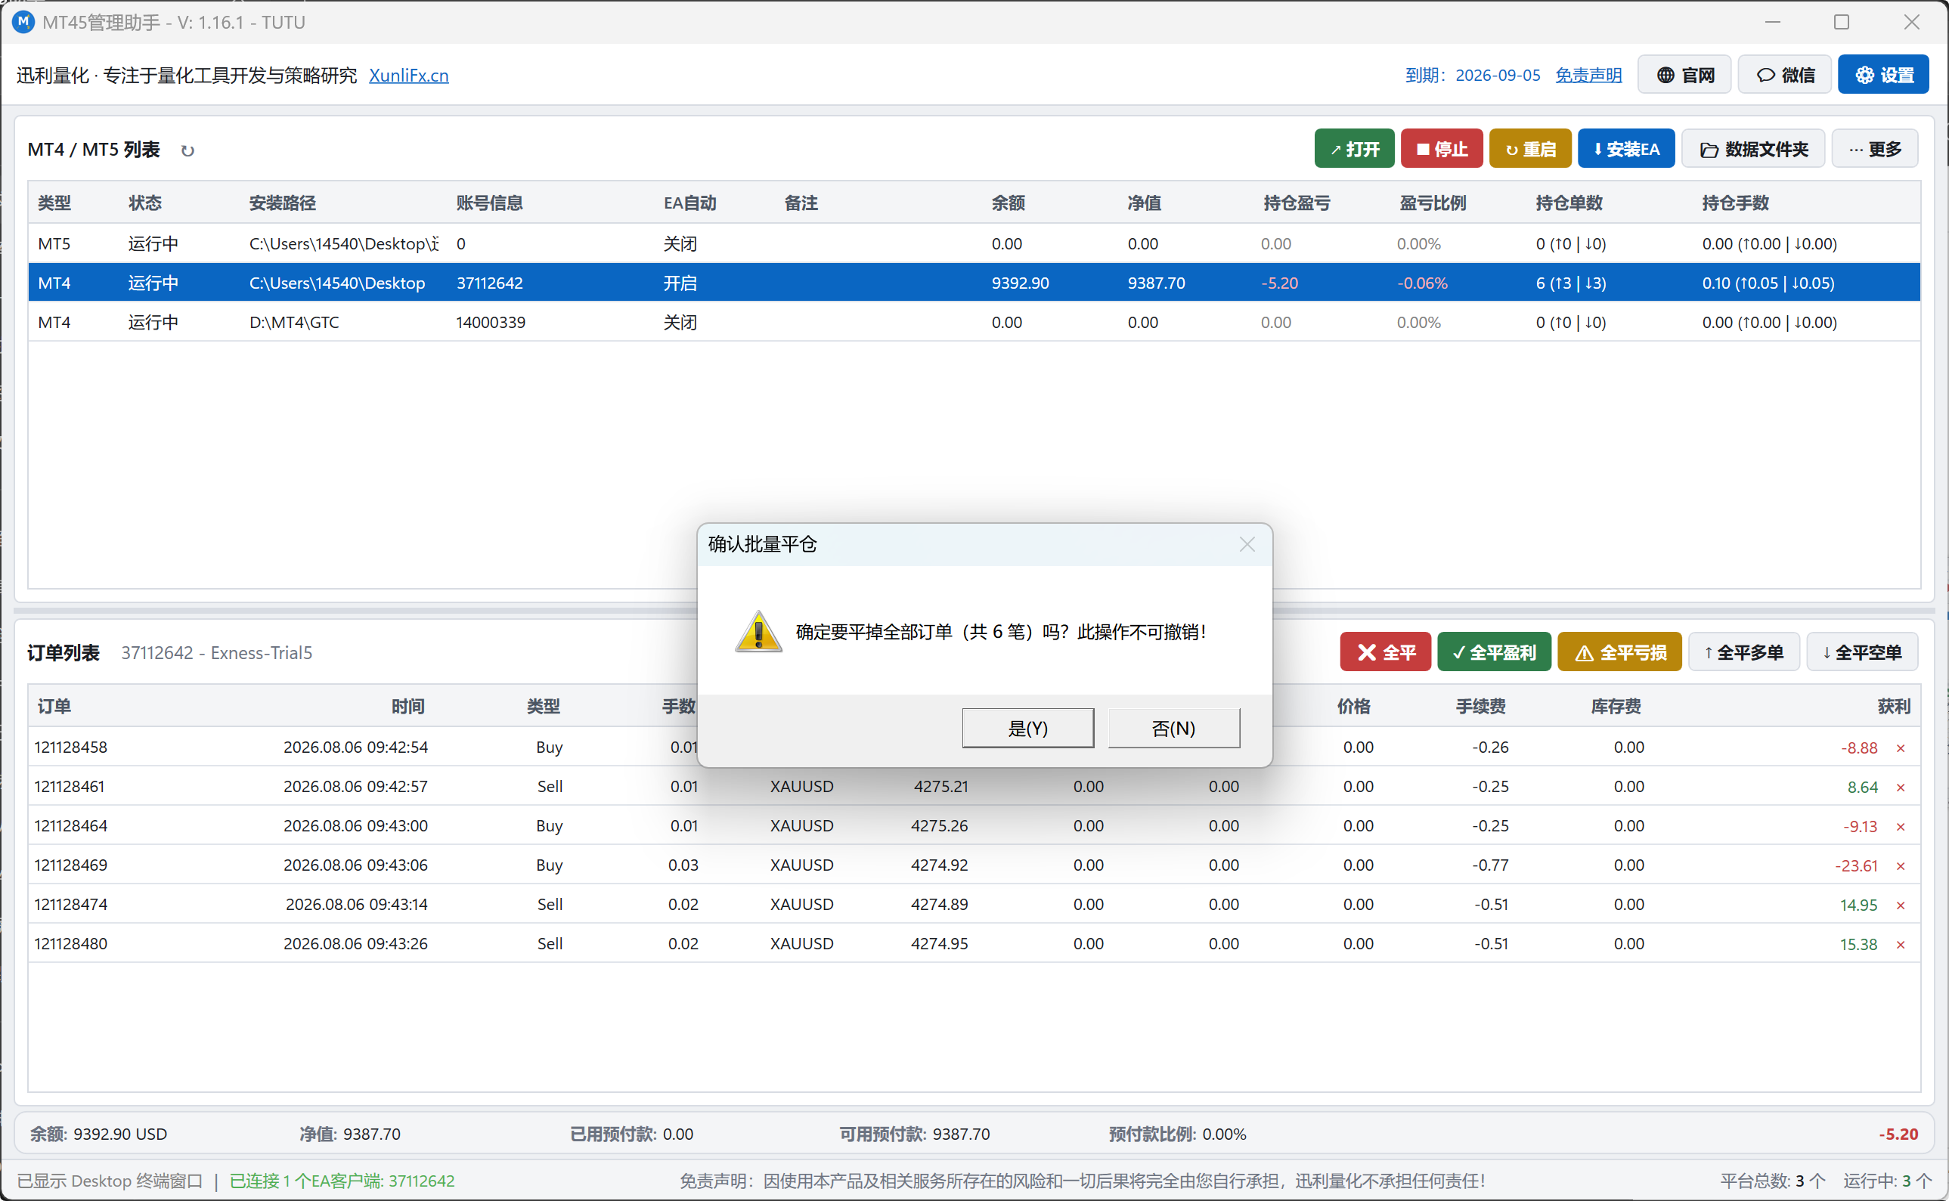Image resolution: width=1949 pixels, height=1201 pixels.
Task: Click the 持仓盈亏 column header
Action: pos(1296,203)
